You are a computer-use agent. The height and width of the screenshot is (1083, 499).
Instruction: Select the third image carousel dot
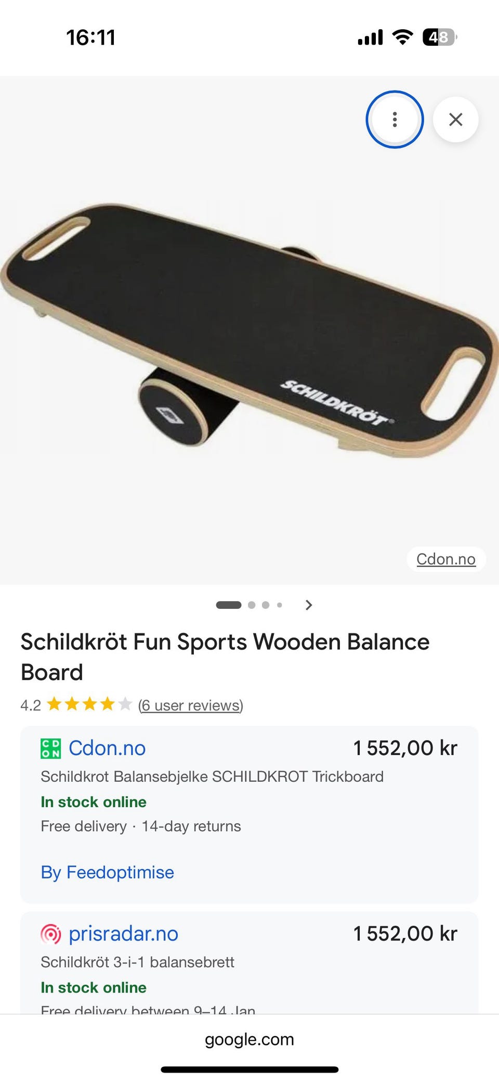[x=266, y=605]
